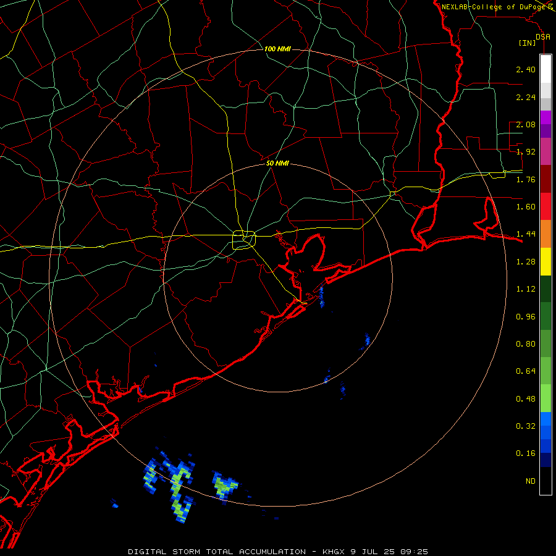The height and width of the screenshot is (556, 556).
Task: Click the 0.48 legend value
Action: tap(526, 399)
